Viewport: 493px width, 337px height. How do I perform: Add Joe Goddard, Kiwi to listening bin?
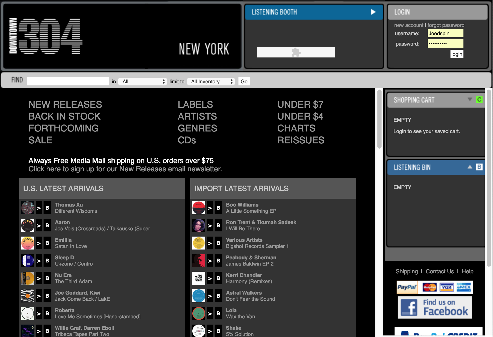pos(47,296)
